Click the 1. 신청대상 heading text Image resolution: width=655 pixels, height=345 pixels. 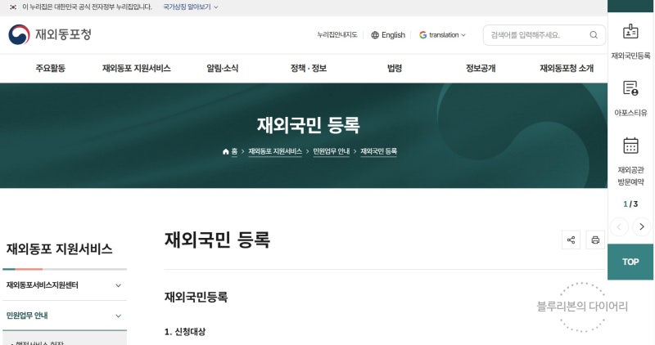tap(185, 332)
